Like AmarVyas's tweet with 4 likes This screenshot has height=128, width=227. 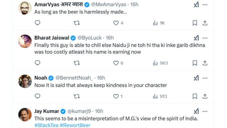(118, 23)
